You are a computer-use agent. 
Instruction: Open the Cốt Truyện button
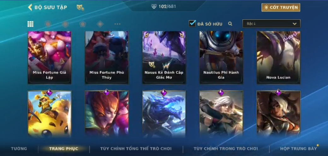[x=281, y=8]
